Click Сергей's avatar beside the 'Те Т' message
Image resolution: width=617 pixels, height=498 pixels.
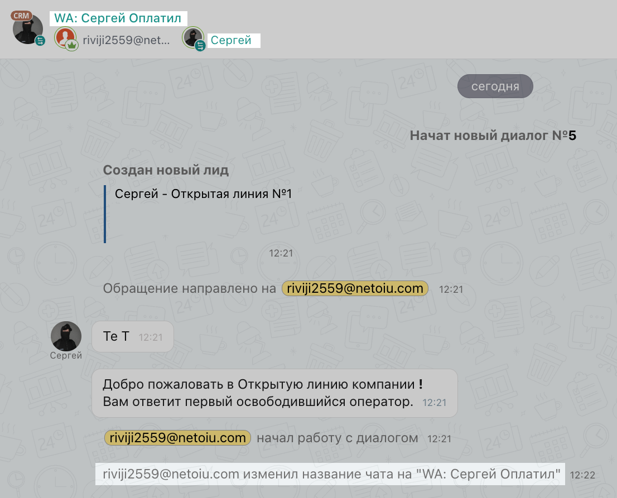click(x=66, y=336)
